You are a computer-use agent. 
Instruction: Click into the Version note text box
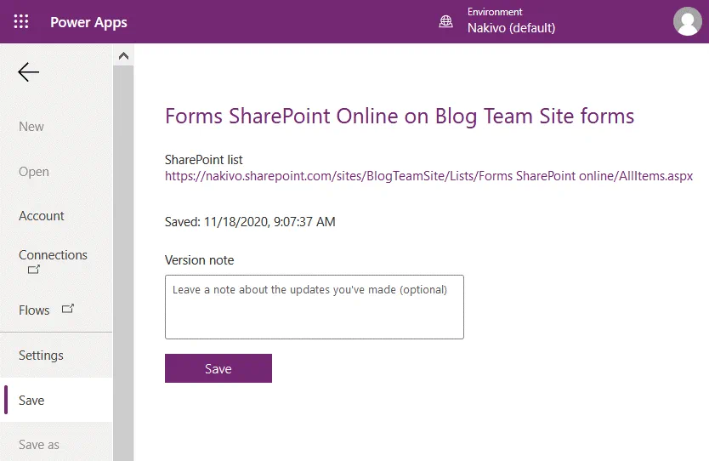coord(314,307)
